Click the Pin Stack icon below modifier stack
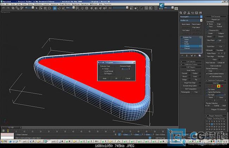The width and height of the screenshot is (229, 148). [182, 55]
